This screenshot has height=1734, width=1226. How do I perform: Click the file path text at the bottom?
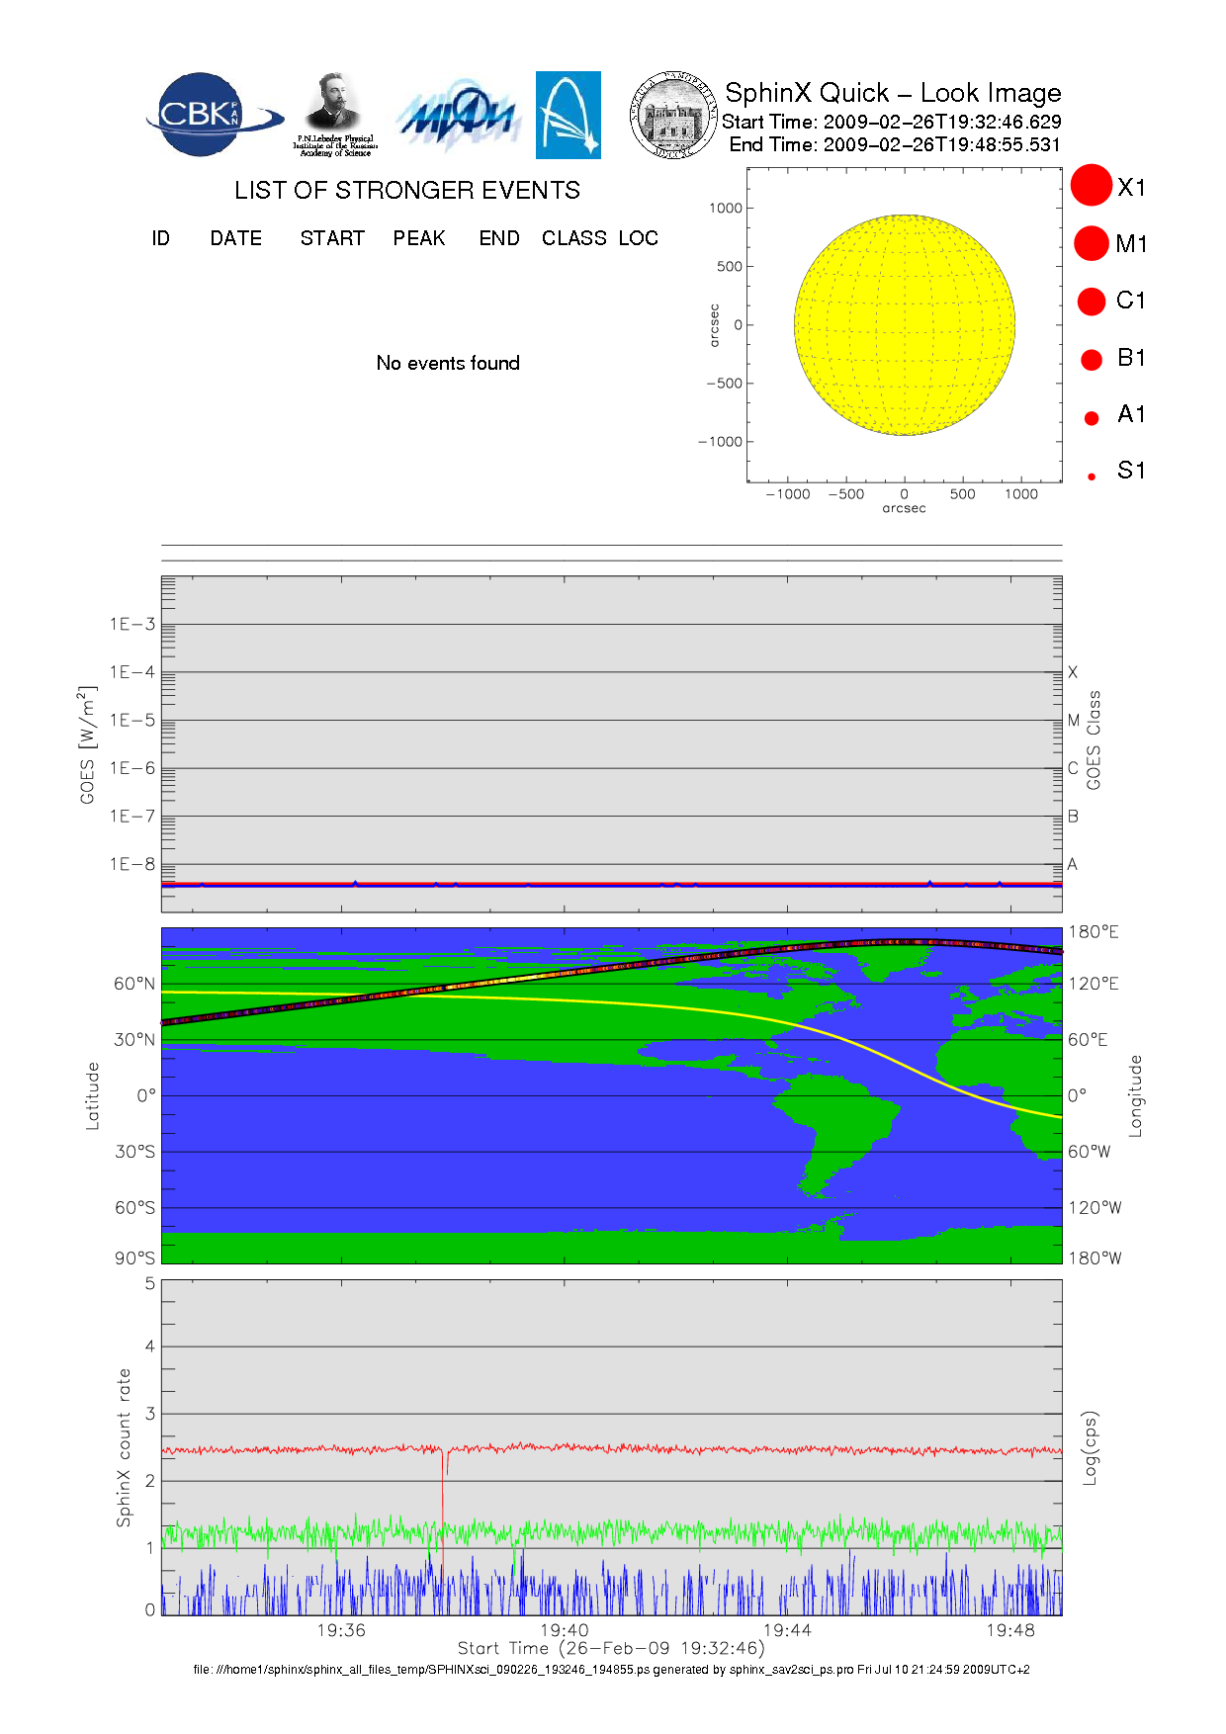pyautogui.click(x=611, y=1670)
